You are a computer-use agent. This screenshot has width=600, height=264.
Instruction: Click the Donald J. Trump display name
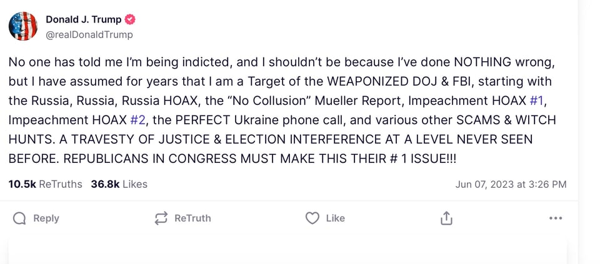[84, 19]
